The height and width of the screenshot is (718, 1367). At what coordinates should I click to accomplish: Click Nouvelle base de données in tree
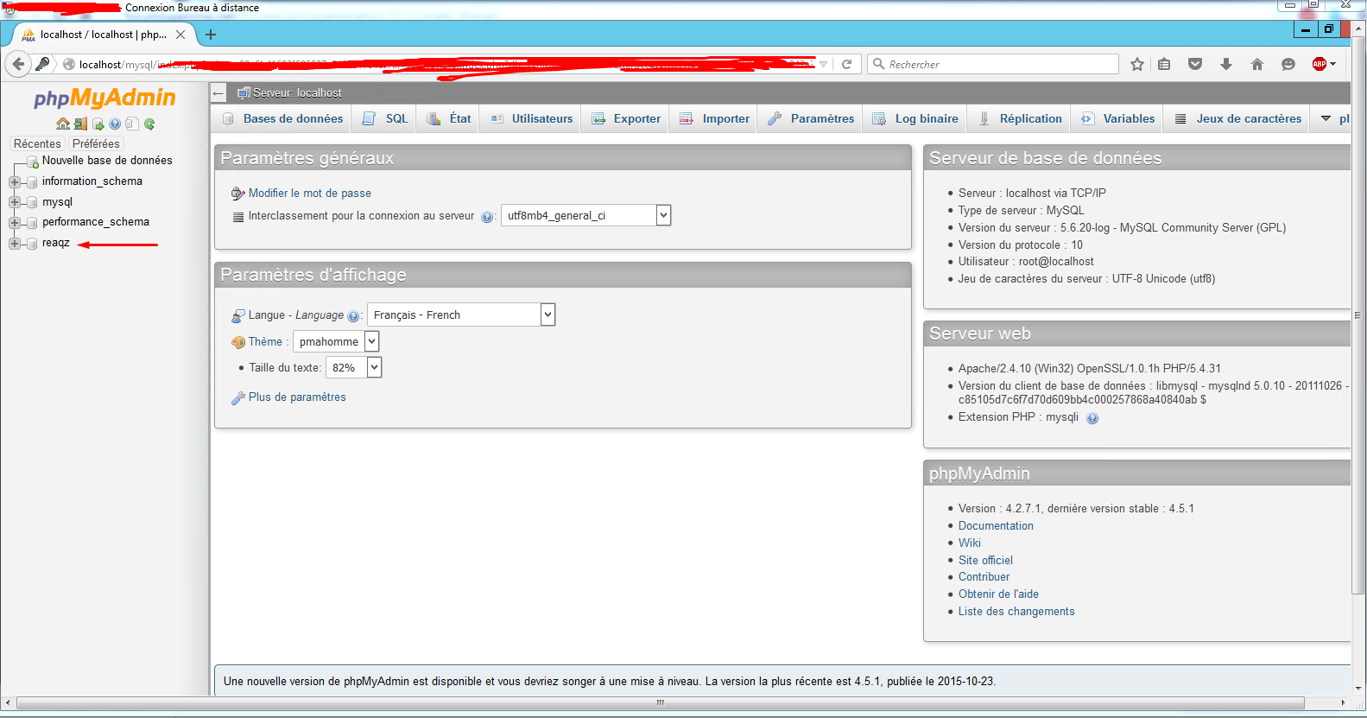click(x=107, y=161)
